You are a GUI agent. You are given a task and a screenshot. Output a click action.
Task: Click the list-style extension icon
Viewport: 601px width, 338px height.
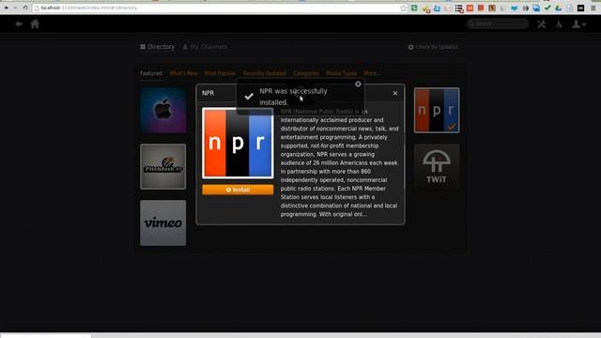click(459, 8)
